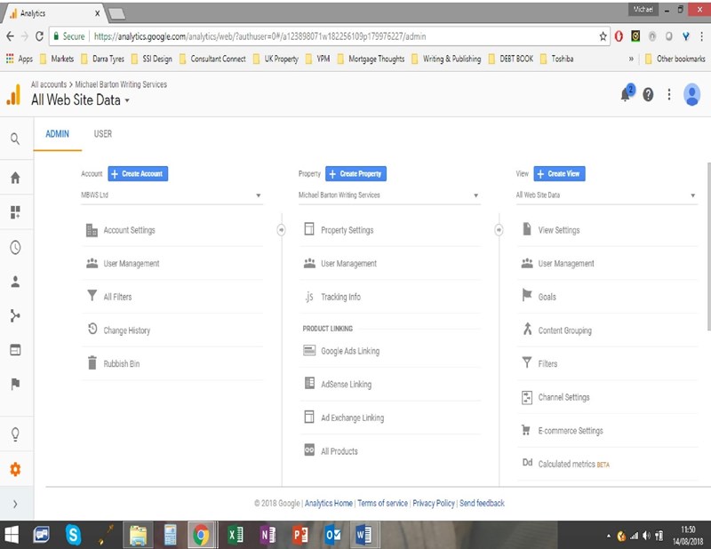Open Discover lightbulb icon in sidebar
Screen dimensions: 711x549
coord(15,434)
